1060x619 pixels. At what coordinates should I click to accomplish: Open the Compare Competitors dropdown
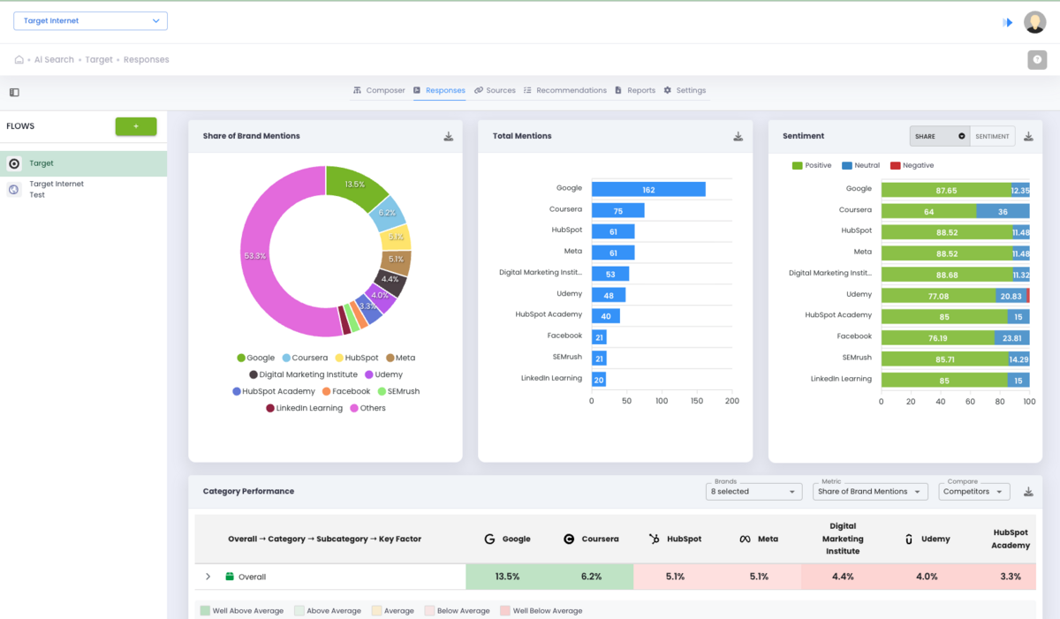pyautogui.click(x=974, y=492)
